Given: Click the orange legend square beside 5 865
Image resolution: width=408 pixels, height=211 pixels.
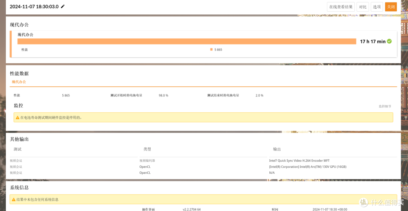Looking at the screenshot, I should (x=211, y=49).
